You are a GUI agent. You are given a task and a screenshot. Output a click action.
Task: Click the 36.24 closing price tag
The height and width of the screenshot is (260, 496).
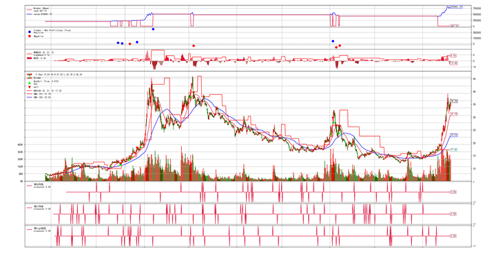pyautogui.click(x=454, y=101)
